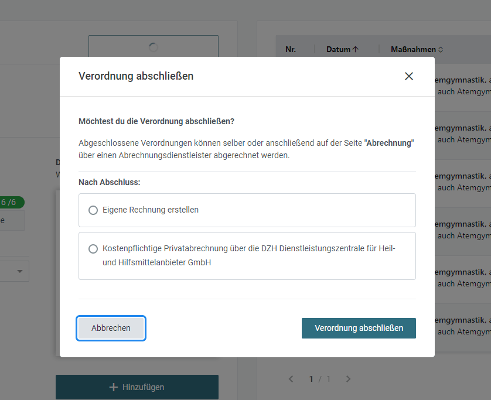Select Eigene Rechnung erstellen radio option

tap(93, 210)
